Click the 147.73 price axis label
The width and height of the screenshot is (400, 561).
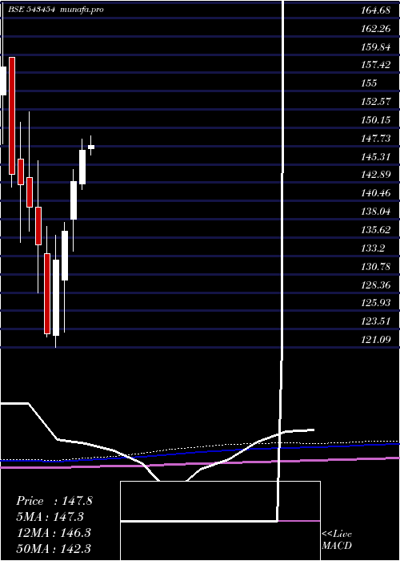(x=375, y=139)
